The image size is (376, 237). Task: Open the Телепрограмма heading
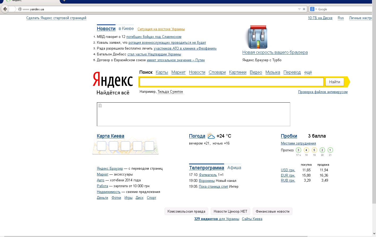click(207, 168)
